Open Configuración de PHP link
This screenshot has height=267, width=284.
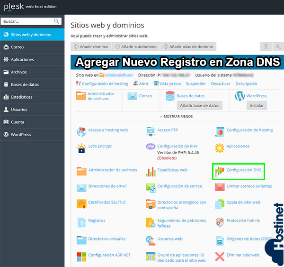click(177, 146)
